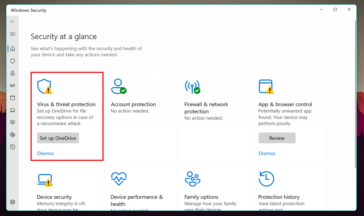Click Review under App & browser control
This screenshot has width=364, height=216.
click(277, 138)
